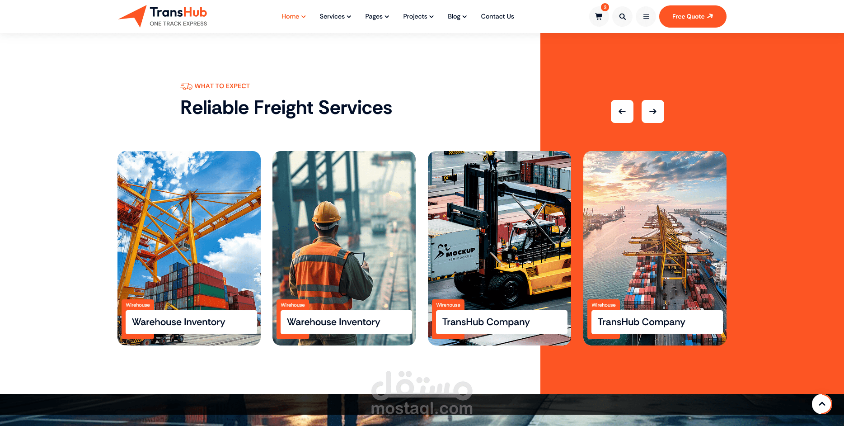
Task: Expand the Pages dropdown menu
Action: [377, 16]
